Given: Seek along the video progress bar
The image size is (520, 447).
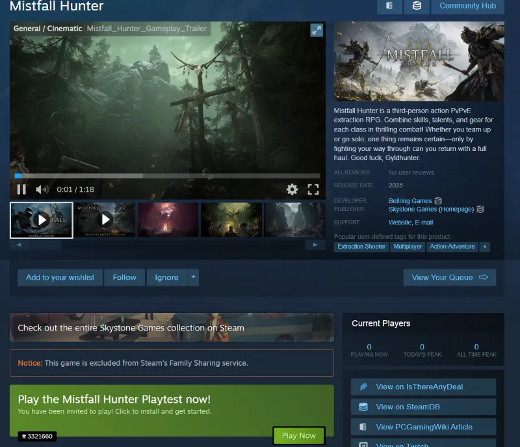Looking at the screenshot, I should 168,176.
